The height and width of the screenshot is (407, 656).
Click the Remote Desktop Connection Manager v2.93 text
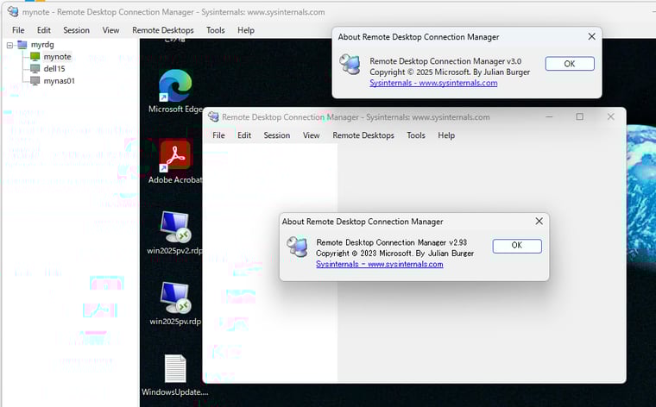[x=391, y=242]
